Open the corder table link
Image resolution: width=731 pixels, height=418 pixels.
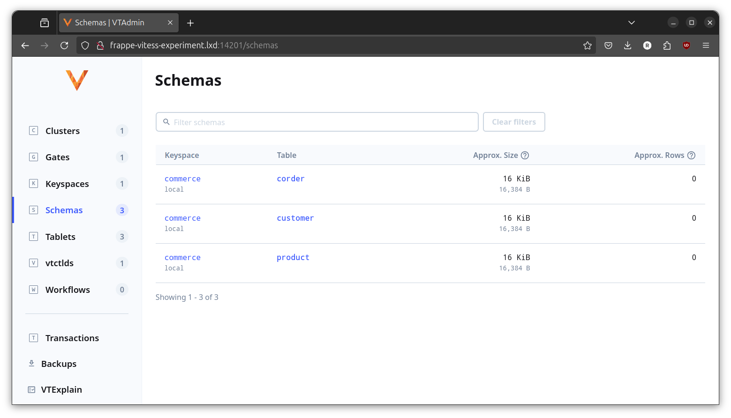coord(291,179)
